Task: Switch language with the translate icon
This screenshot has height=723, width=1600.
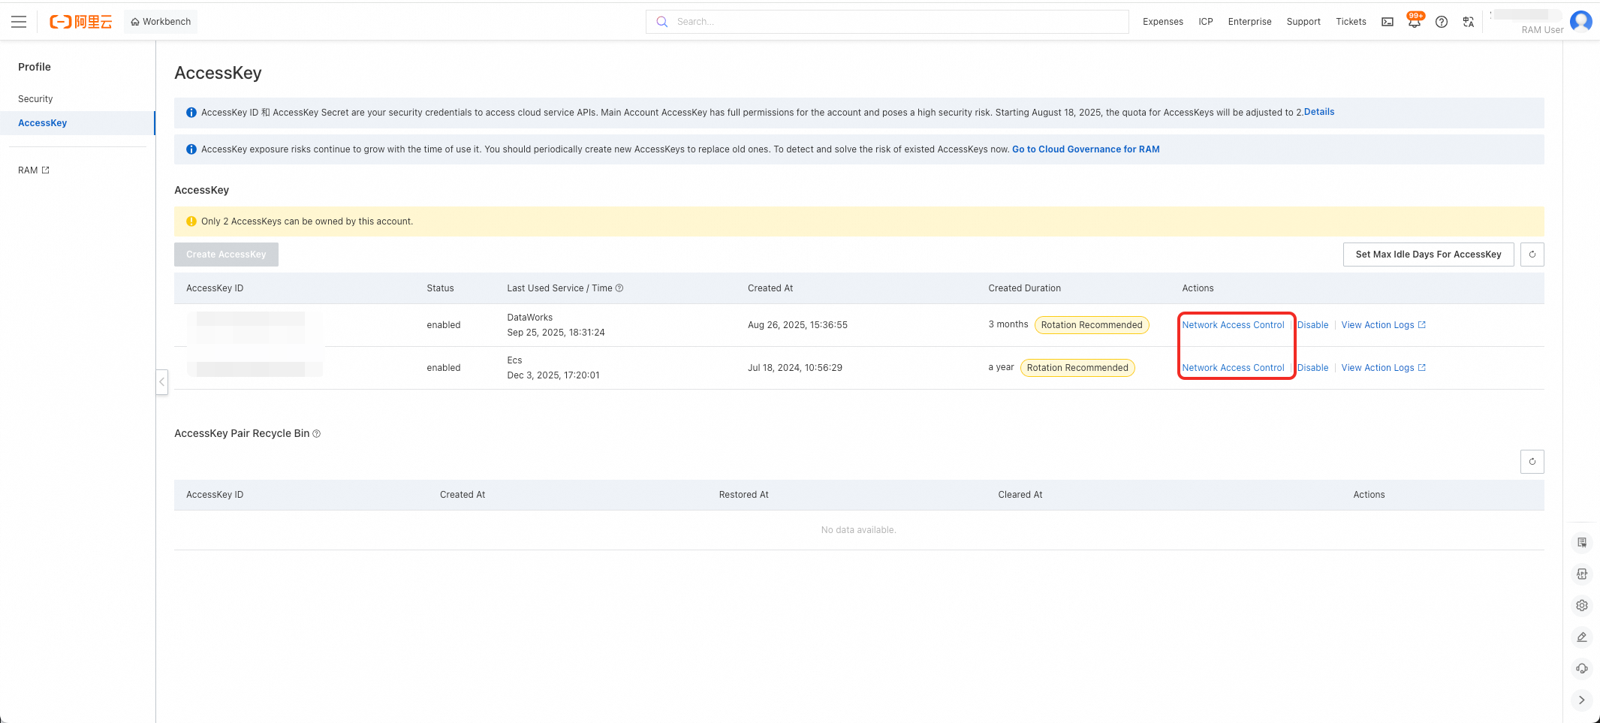Action: (x=1469, y=22)
